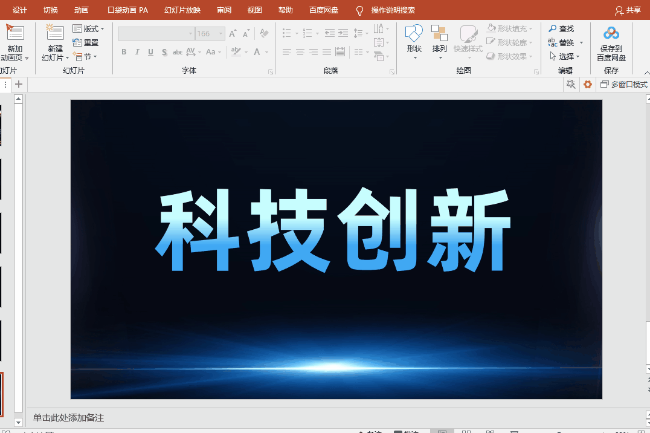Toggle strikethrough abc formatting

click(178, 52)
